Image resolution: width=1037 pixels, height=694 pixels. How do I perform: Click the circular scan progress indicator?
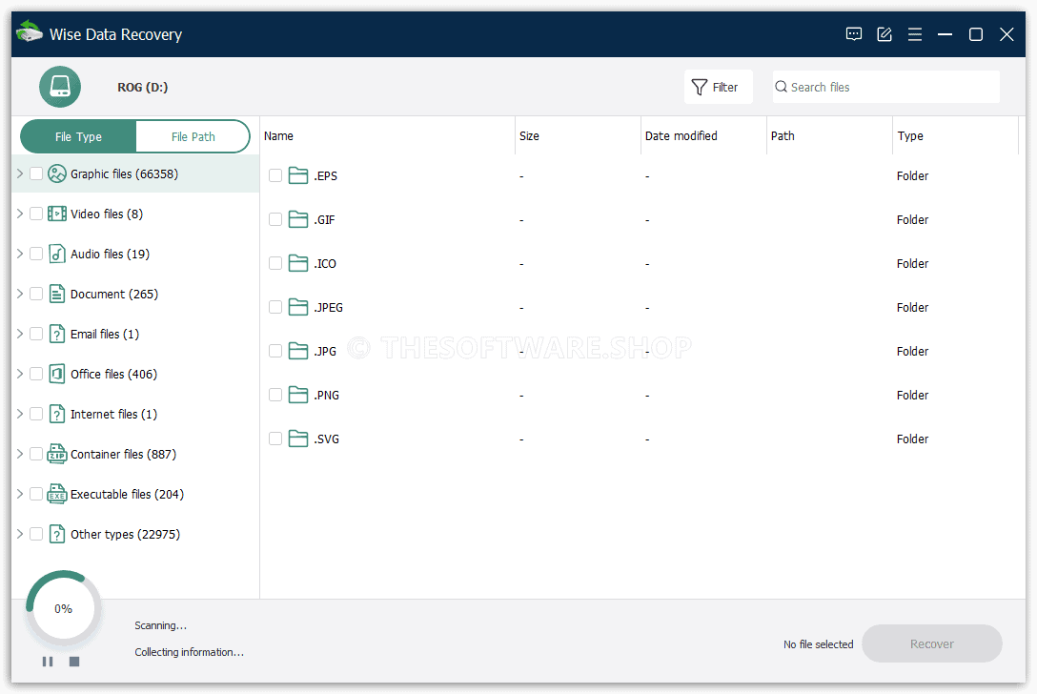coord(64,608)
